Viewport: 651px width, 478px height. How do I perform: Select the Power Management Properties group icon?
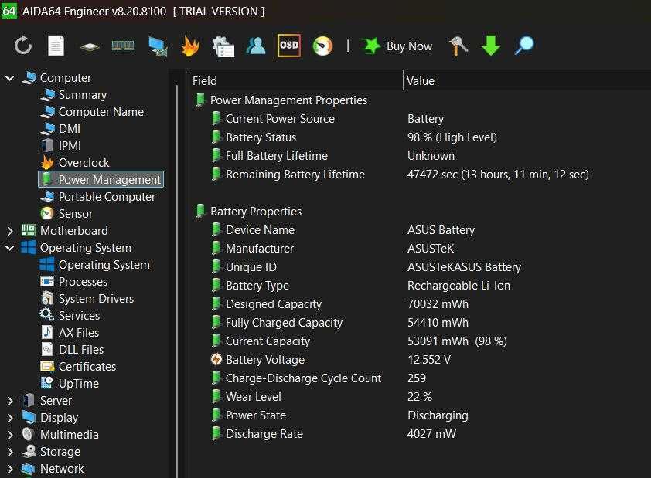coord(200,100)
